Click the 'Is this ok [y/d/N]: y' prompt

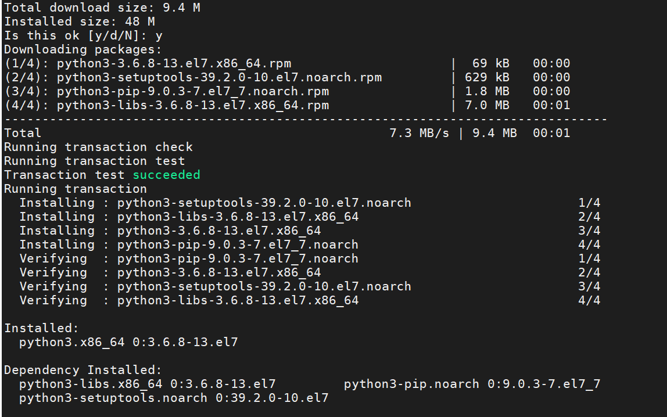click(x=83, y=35)
